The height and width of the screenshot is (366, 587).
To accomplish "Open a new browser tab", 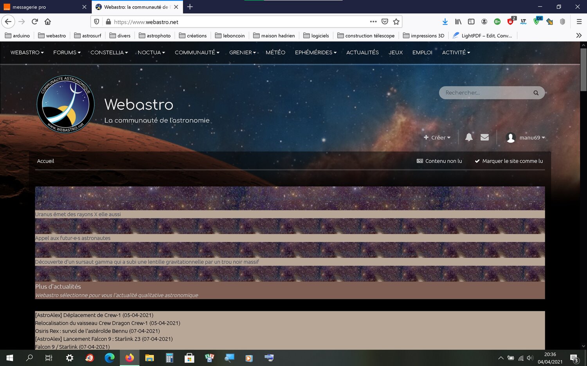I will (x=190, y=7).
